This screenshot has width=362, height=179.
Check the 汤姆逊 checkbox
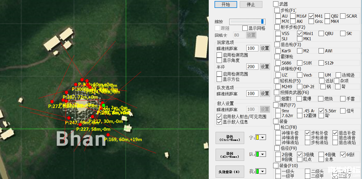[x=338, y=75]
